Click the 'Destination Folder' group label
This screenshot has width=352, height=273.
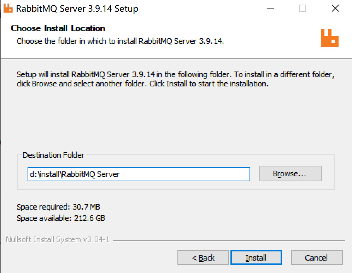tap(53, 155)
